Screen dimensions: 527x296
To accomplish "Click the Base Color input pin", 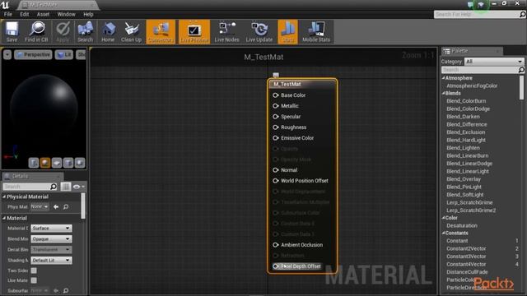I will click(276, 95).
